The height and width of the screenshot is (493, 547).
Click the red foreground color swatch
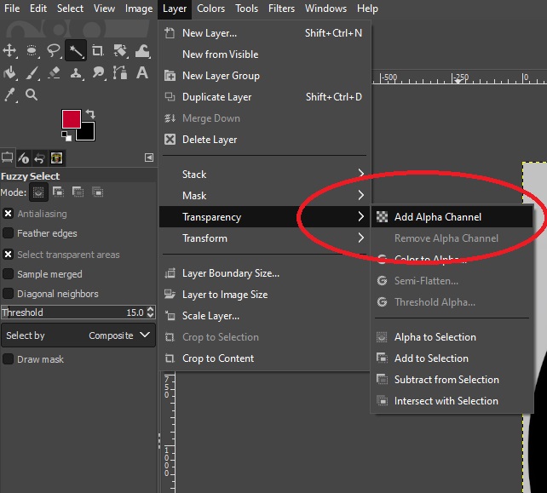coord(72,119)
